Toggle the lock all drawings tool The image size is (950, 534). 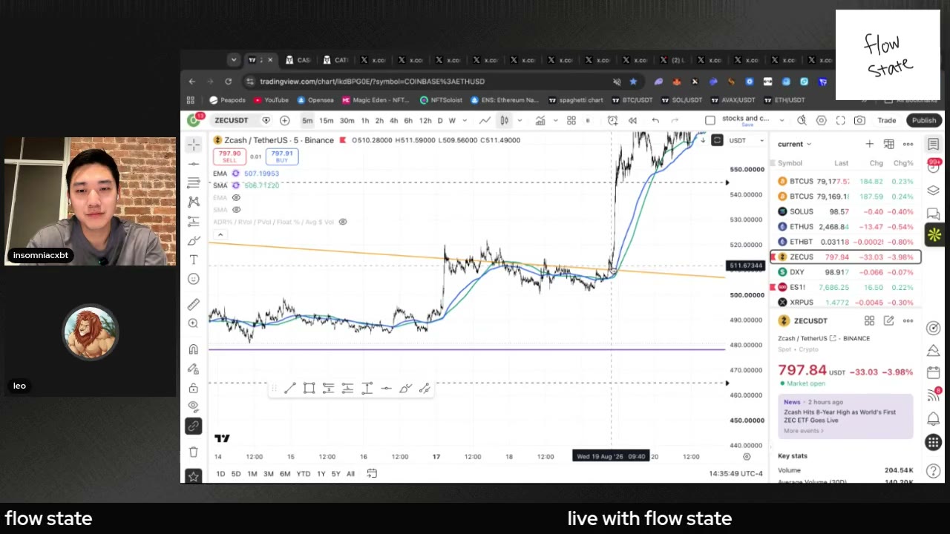[194, 388]
